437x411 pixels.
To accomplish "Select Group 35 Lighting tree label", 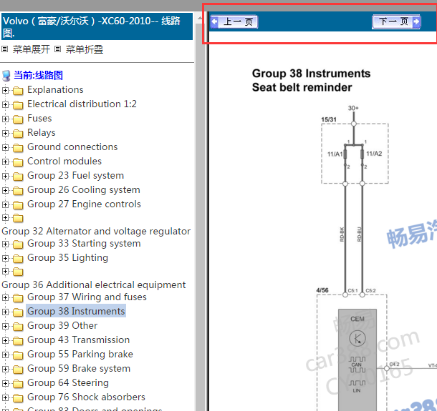I will point(67,257).
